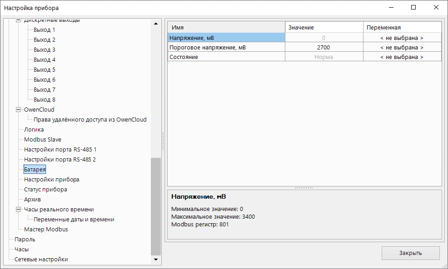Select Статус прибора in the tree

pyautogui.click(x=45, y=190)
